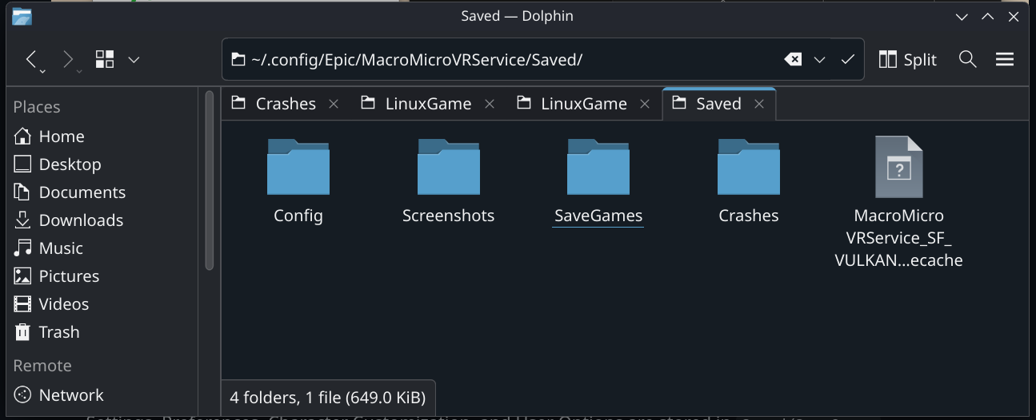Screen dimensions: 1036x420
Task: Split the Dolphin view
Action: [x=908, y=59]
